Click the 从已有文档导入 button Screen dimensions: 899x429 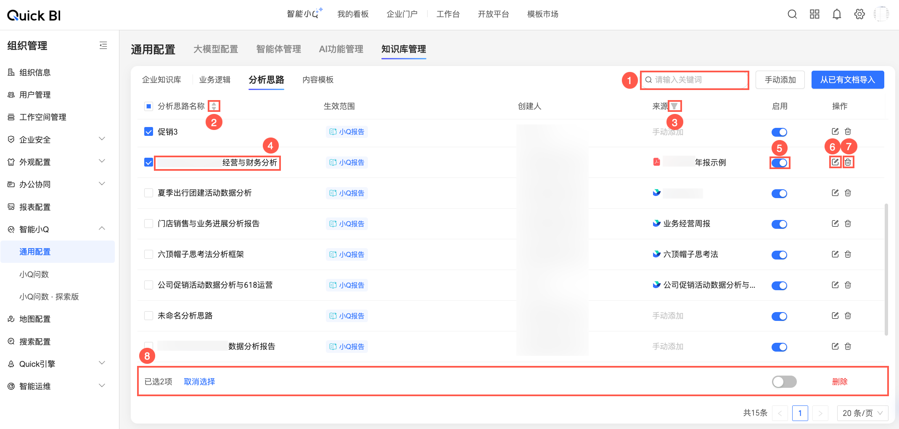tap(848, 79)
